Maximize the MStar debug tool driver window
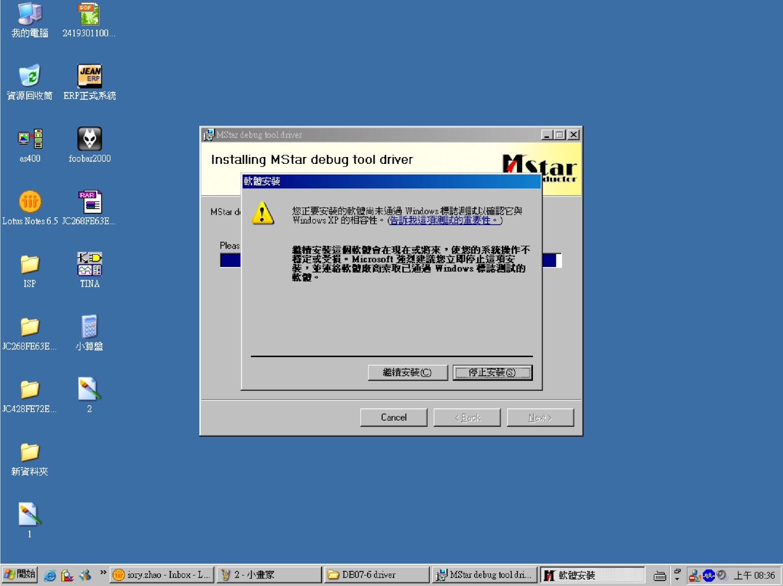Screen dimensions: 783x586 (x=560, y=135)
